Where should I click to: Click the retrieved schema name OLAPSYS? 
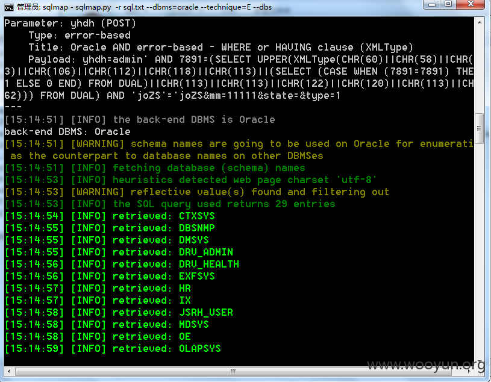(x=200, y=348)
